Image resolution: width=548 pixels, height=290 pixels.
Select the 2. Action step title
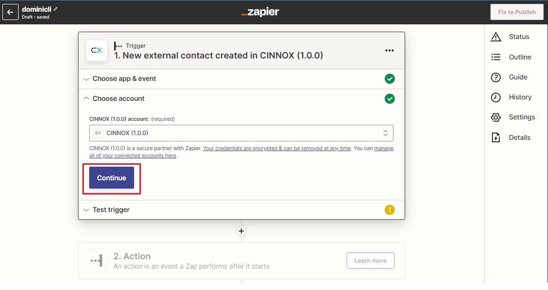tap(132, 256)
